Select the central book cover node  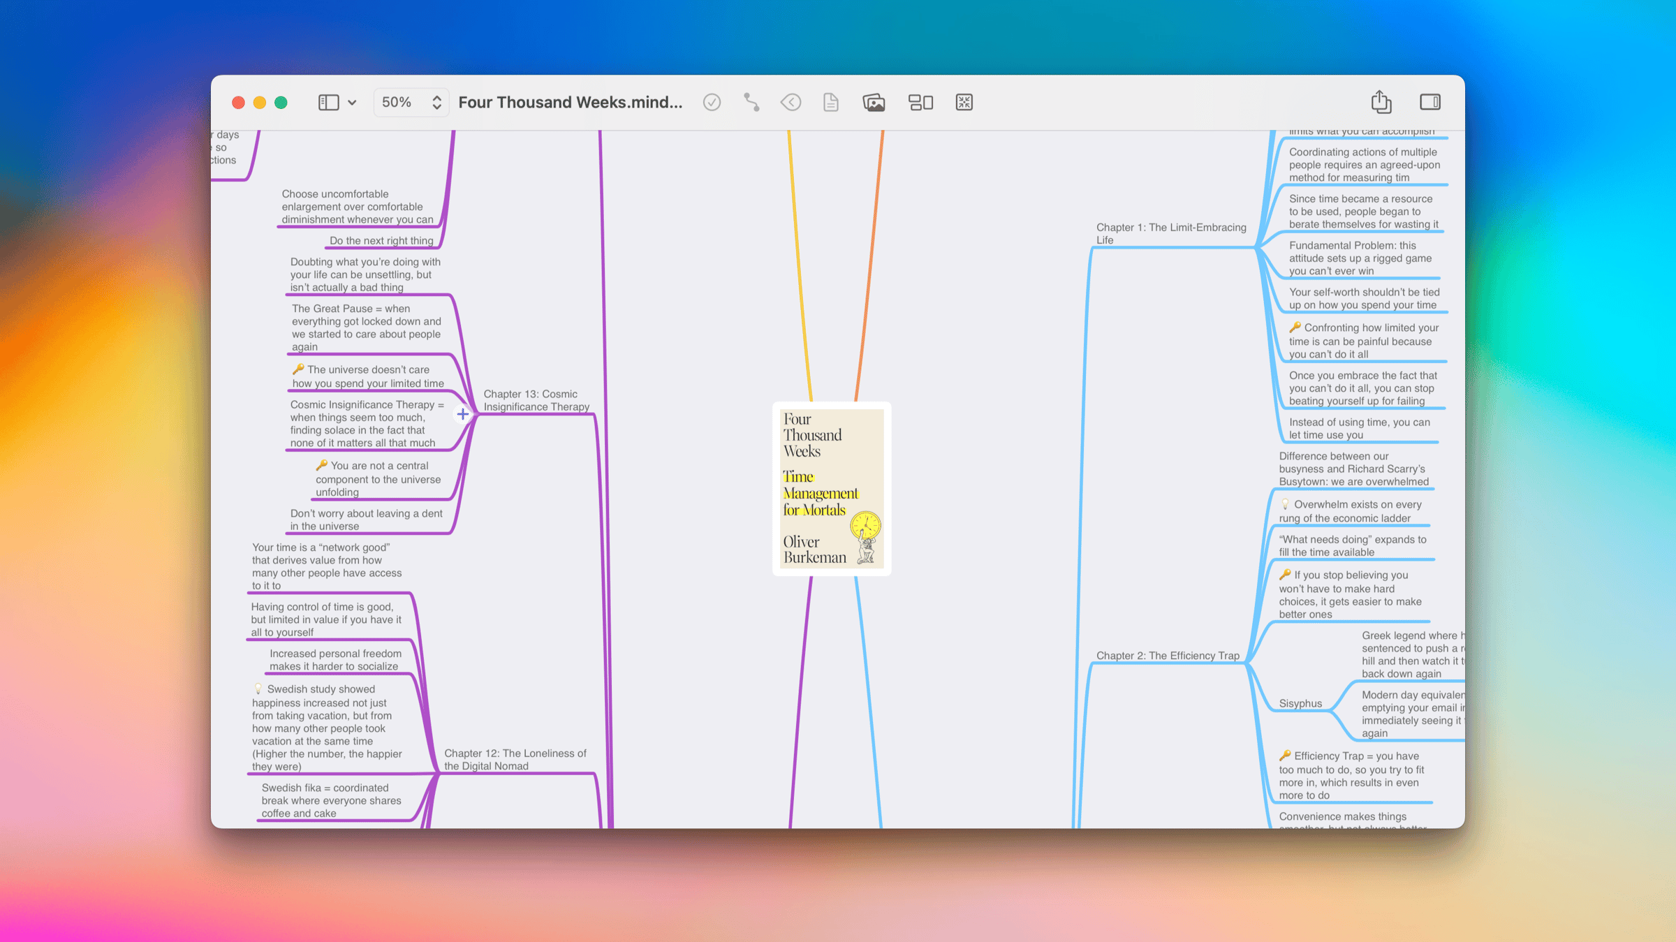point(831,489)
